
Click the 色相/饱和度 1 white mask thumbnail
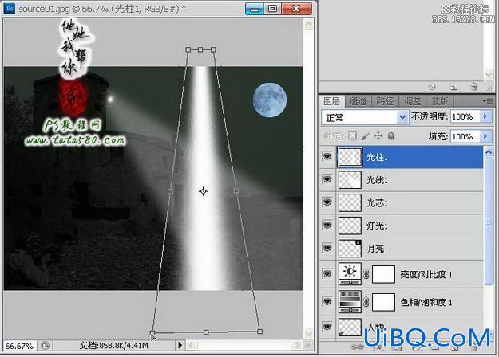tap(383, 302)
